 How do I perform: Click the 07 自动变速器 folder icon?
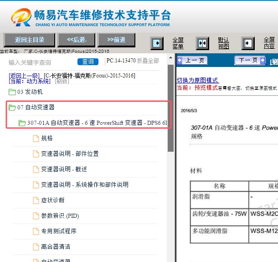tap(12, 107)
